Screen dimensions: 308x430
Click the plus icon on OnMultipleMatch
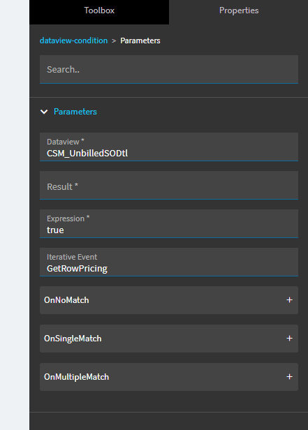pyautogui.click(x=289, y=377)
